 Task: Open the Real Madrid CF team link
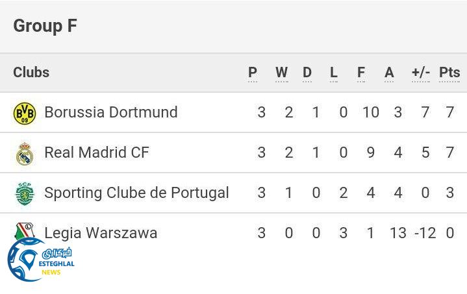[x=96, y=153]
